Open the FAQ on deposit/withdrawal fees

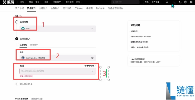(x=140, y=47)
